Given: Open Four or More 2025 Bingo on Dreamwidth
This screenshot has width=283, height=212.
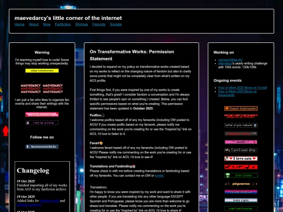Looking at the screenshot, I should pos(237,93).
